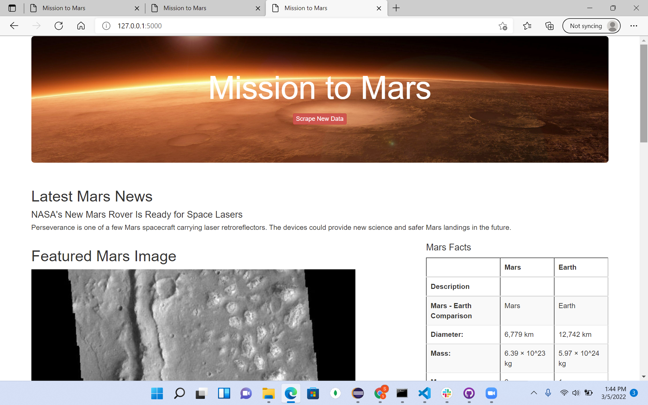648x405 pixels.
Task: Open the site information icon
Action: [106, 26]
